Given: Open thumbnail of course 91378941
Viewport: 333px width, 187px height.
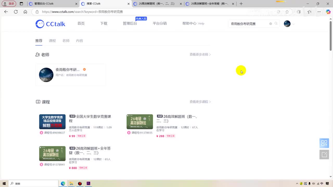Looking at the screenshot, I should pos(52,153).
